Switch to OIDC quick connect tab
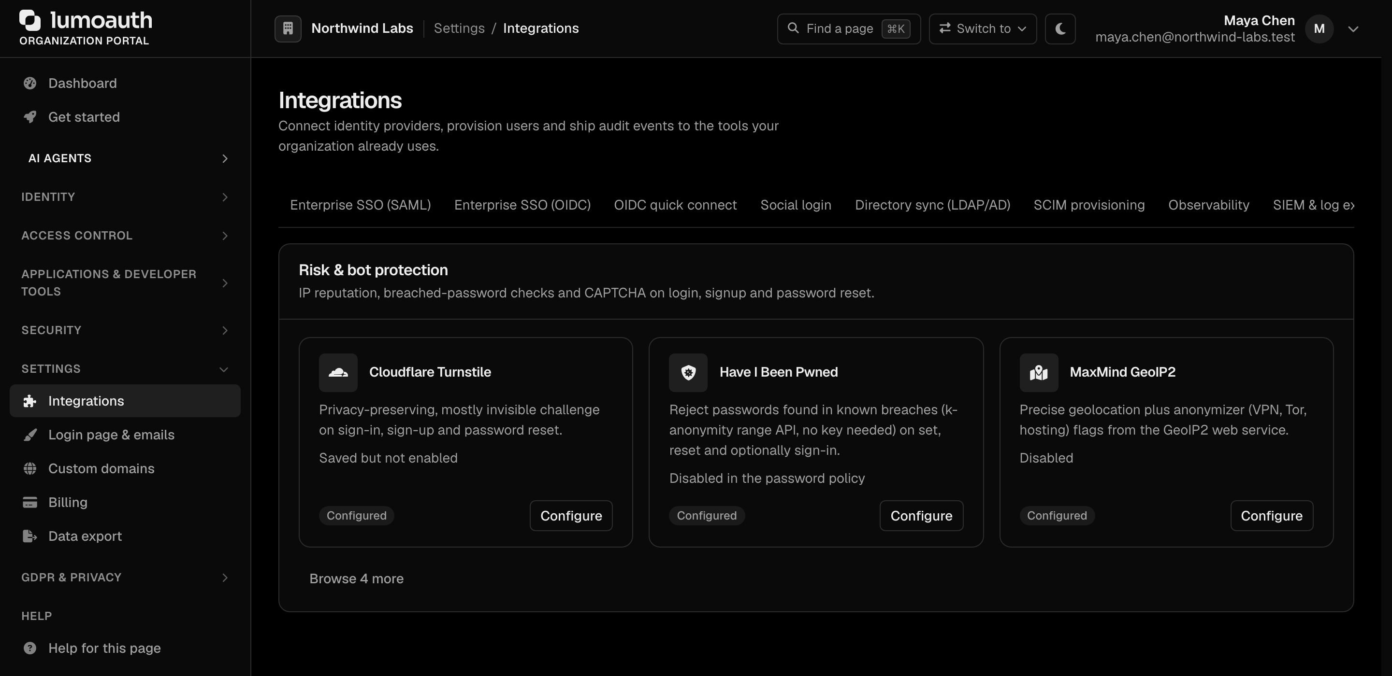1392x676 pixels. tap(675, 205)
